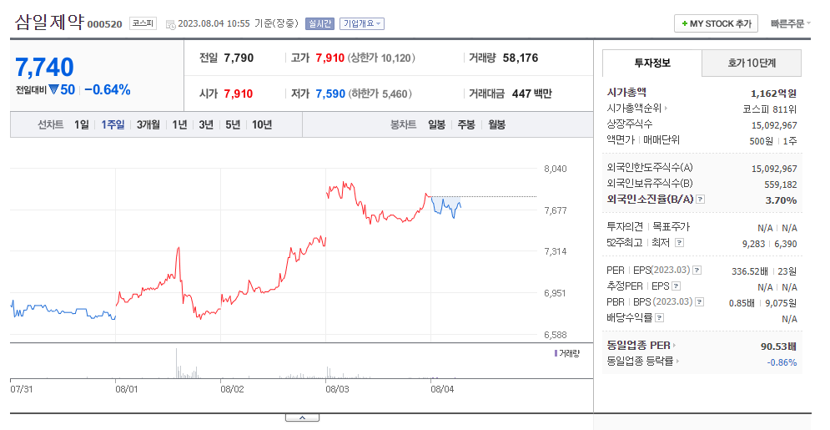Click 코스피 811위 ranking value
830x430 pixels.
click(770, 109)
